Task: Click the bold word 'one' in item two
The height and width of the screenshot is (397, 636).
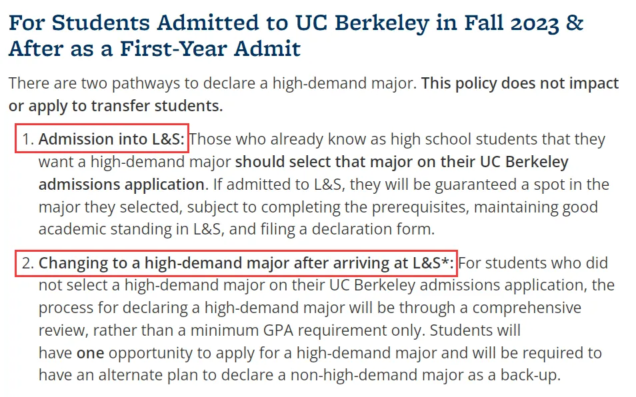Action: pos(91,353)
